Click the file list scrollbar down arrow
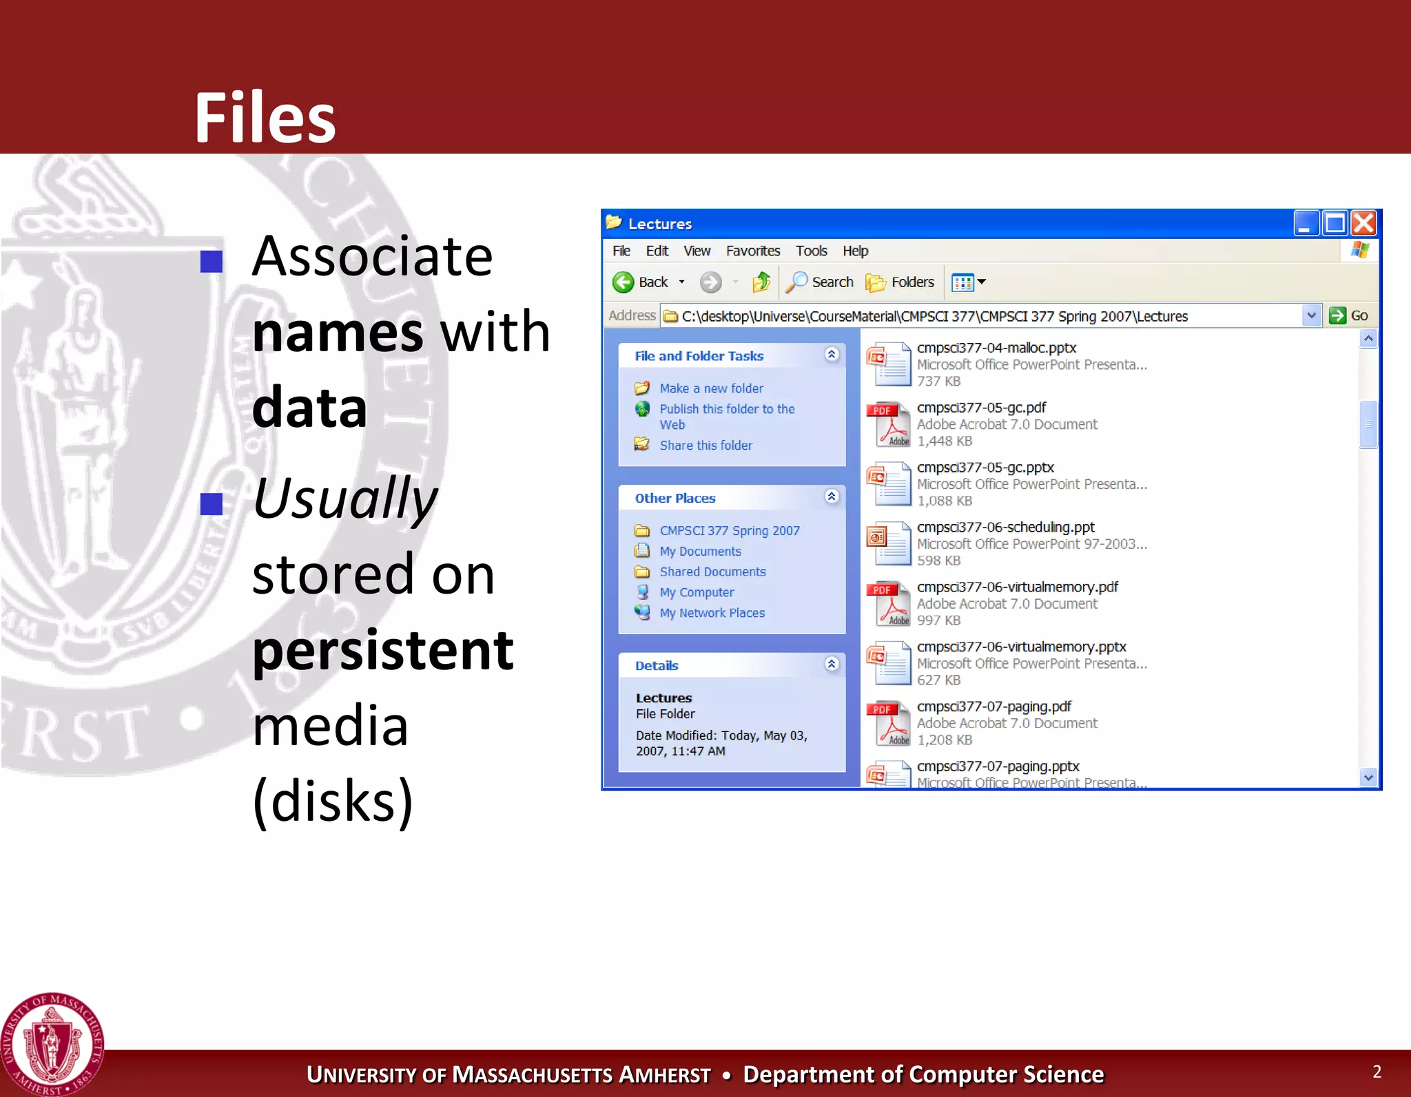The height and width of the screenshot is (1097, 1411). pos(1368,777)
